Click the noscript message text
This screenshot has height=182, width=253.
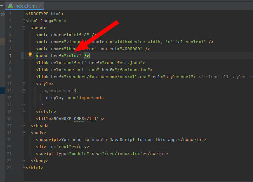[x=120, y=140]
